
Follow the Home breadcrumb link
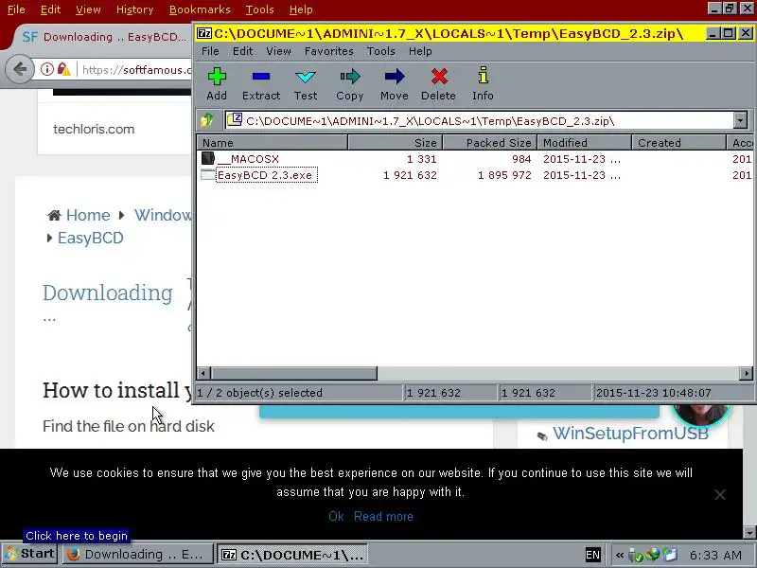(x=88, y=215)
